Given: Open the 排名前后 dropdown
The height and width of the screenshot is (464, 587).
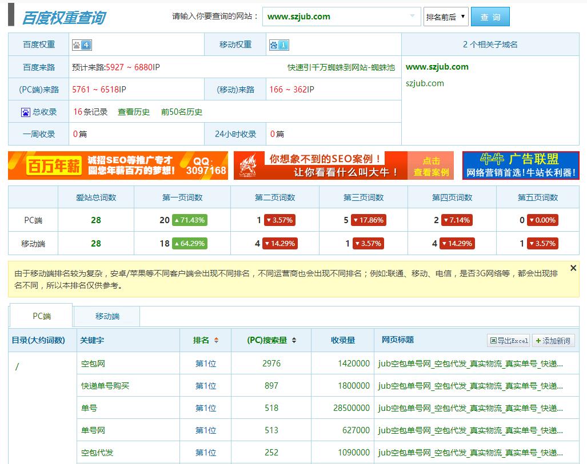Looking at the screenshot, I should (446, 17).
